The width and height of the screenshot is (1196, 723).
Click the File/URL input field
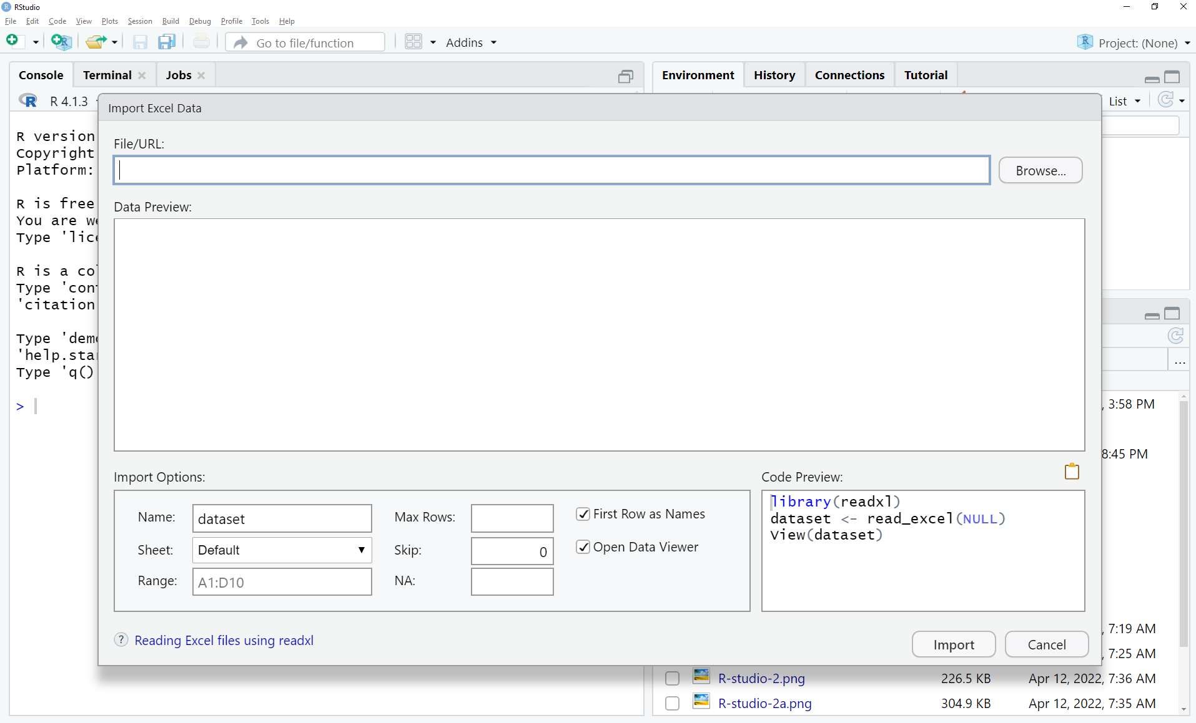tap(551, 170)
